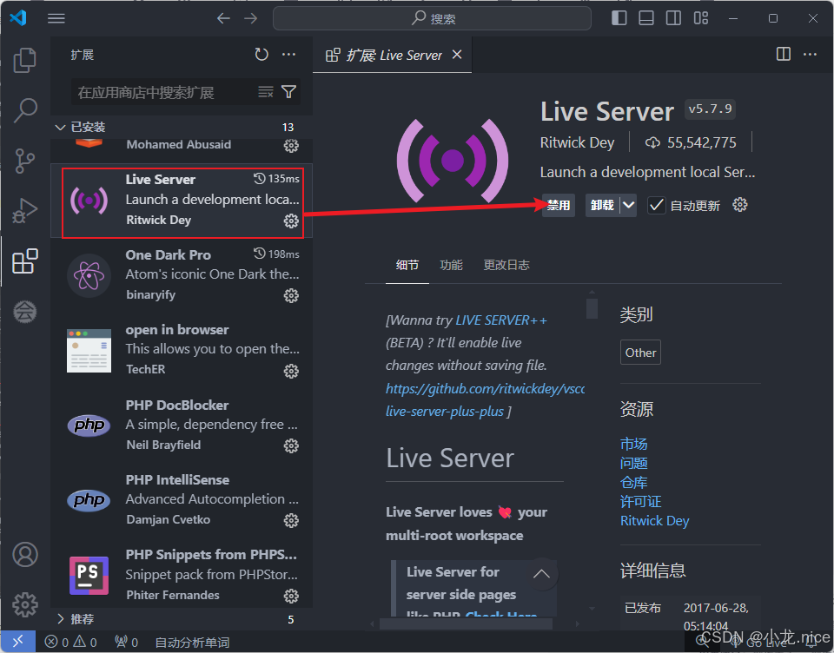Select open in browser extension
Viewport: 834px width, 653px height.
[x=182, y=350]
